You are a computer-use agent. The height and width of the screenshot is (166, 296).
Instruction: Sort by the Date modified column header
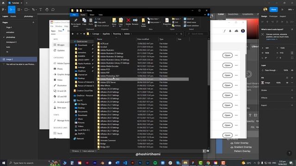click(143, 39)
